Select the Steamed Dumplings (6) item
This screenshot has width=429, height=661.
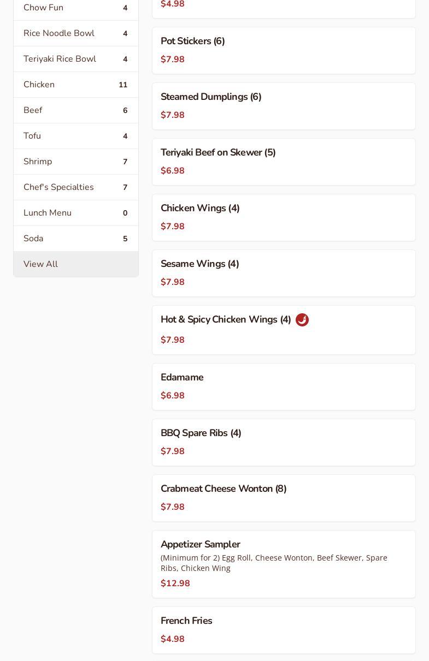pyautogui.click(x=284, y=106)
